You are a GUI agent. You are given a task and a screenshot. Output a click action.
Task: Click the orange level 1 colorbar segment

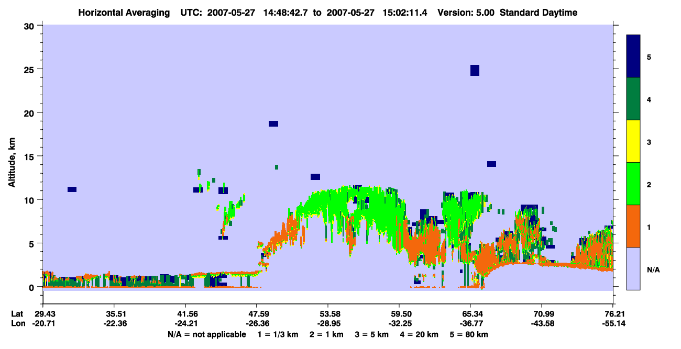(633, 226)
